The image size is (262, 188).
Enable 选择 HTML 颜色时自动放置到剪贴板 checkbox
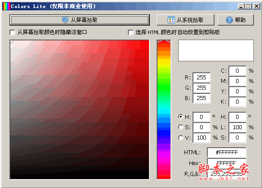pyautogui.click(x=131, y=32)
